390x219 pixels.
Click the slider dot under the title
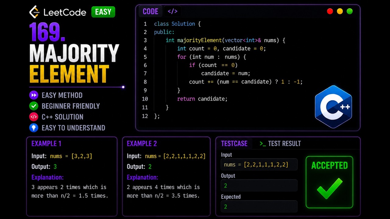pos(123,87)
